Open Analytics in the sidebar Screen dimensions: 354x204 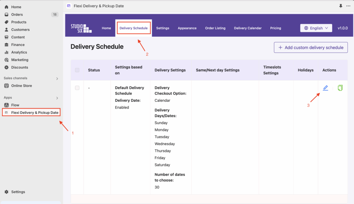point(19,52)
